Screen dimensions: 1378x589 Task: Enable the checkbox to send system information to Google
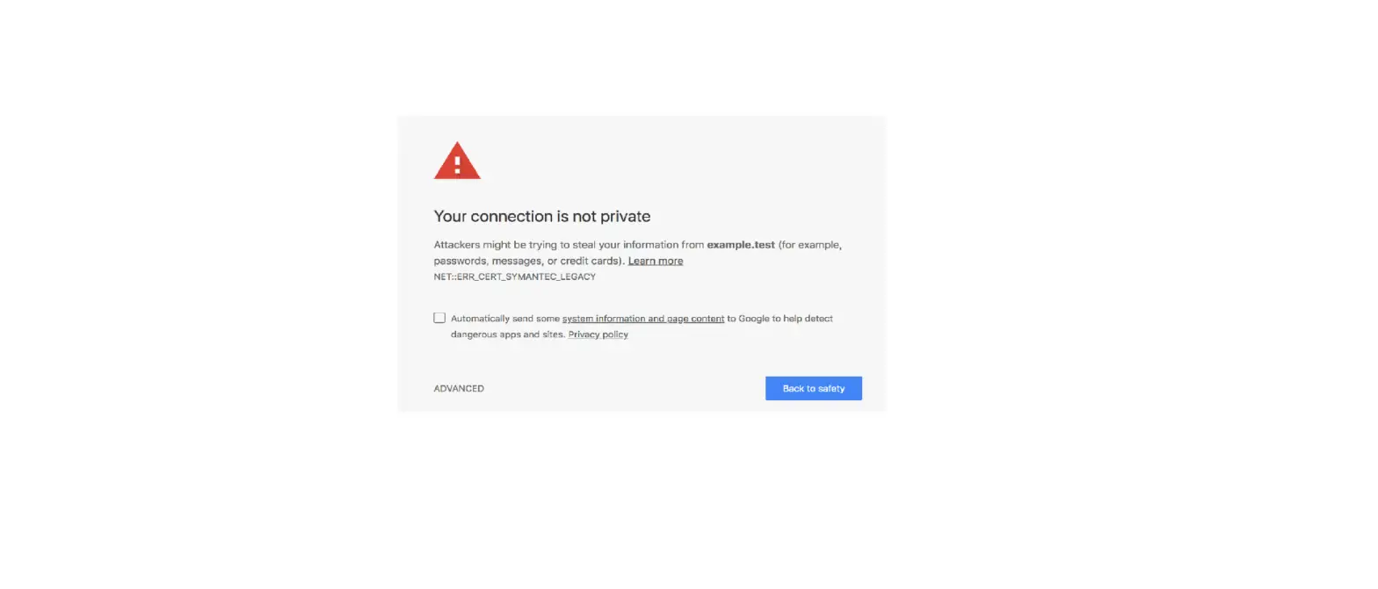(439, 317)
